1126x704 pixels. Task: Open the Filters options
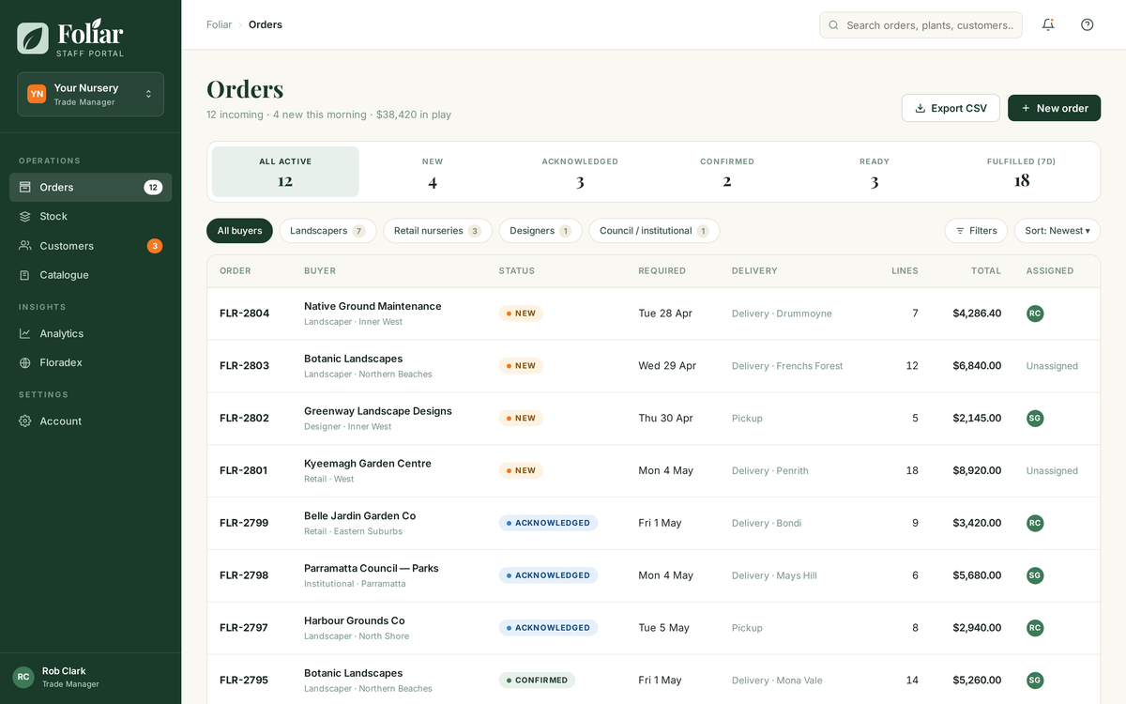[x=976, y=230]
